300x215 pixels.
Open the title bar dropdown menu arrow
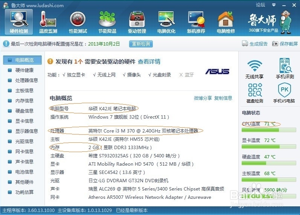[x=274, y=5]
